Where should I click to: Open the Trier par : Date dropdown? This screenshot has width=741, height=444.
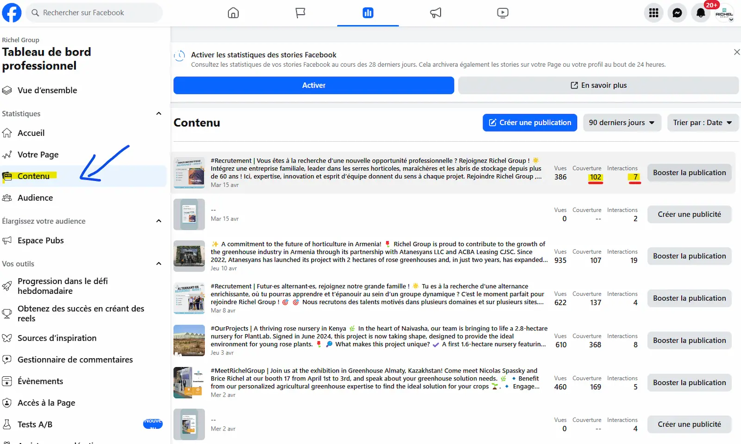pos(703,123)
